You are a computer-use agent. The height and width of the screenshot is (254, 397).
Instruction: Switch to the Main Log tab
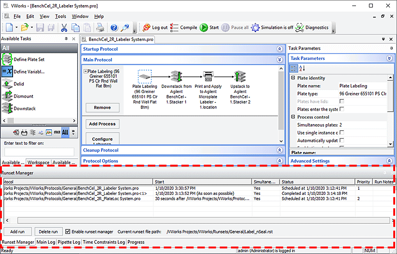[46, 242]
